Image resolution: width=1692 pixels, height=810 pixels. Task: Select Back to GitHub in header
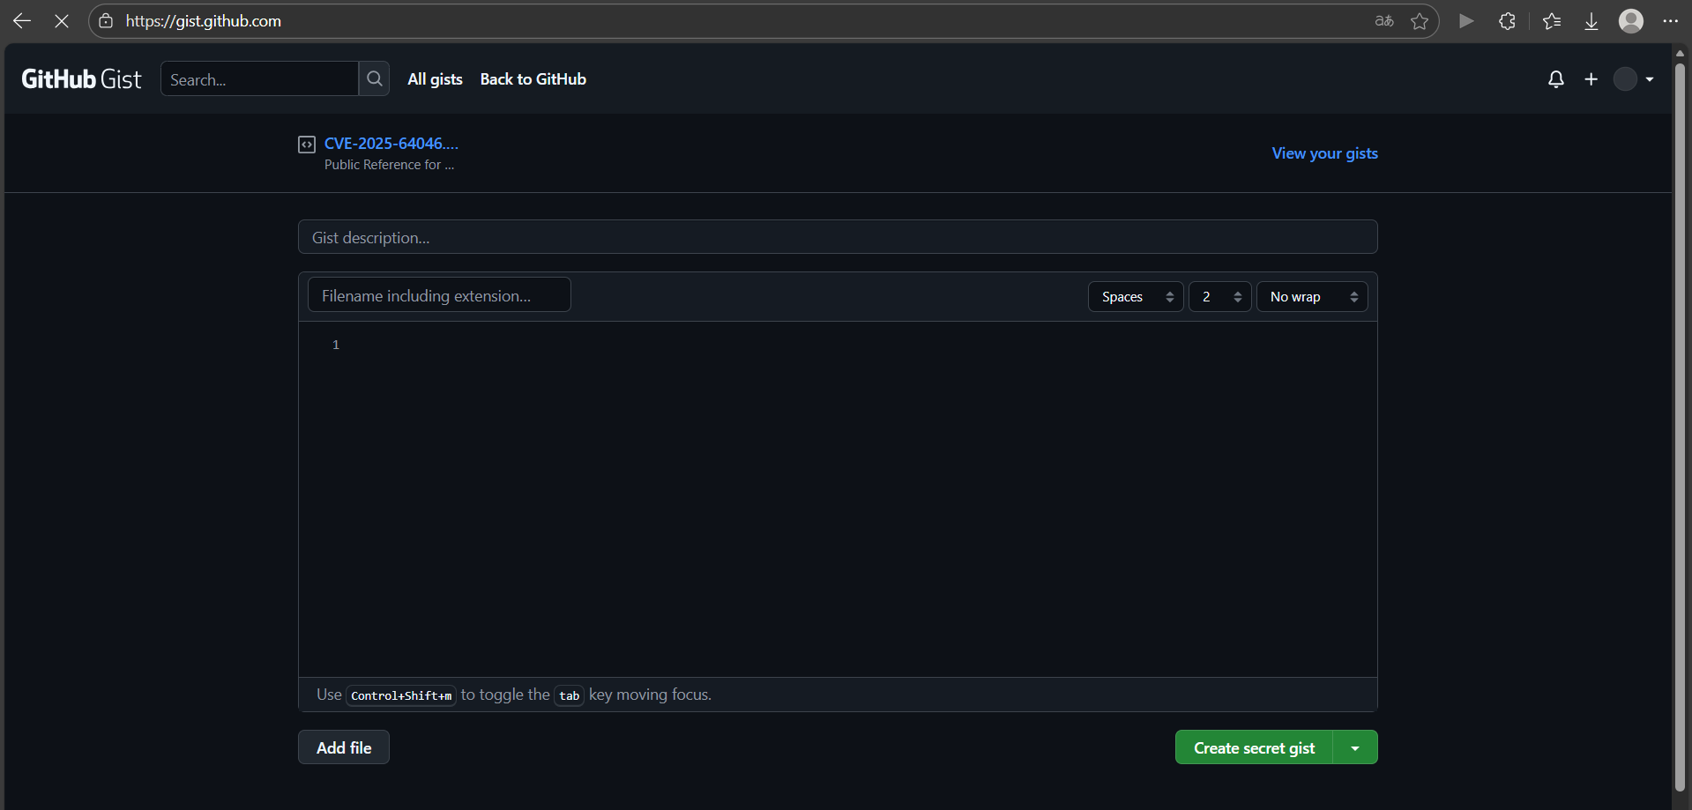click(533, 79)
